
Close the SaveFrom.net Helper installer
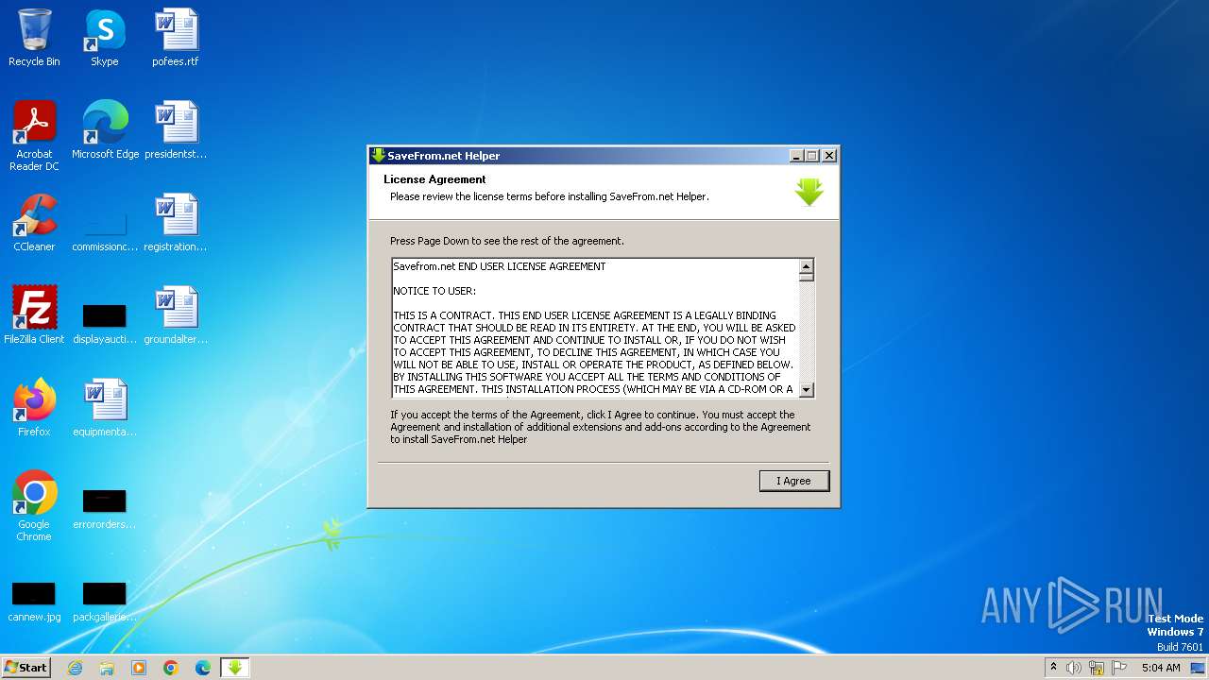tap(829, 156)
